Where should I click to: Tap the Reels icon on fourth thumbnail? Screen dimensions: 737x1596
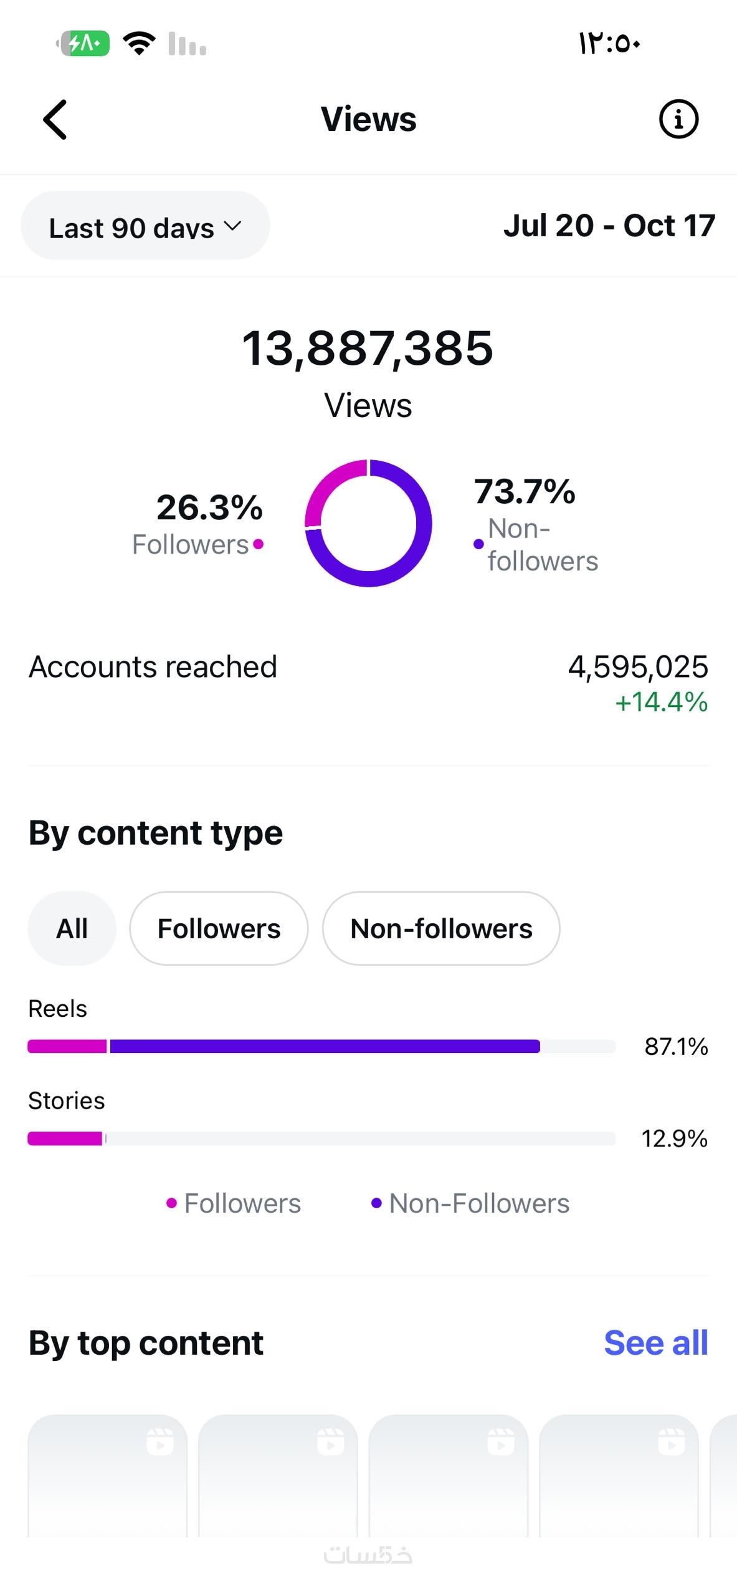coord(671,1442)
